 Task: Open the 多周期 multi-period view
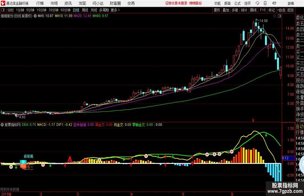tap(104, 10)
